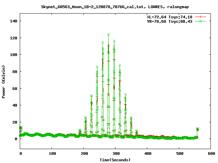The image size is (218, 163).
Task: Click the y-axis tick label 20
Action: (15, 122)
